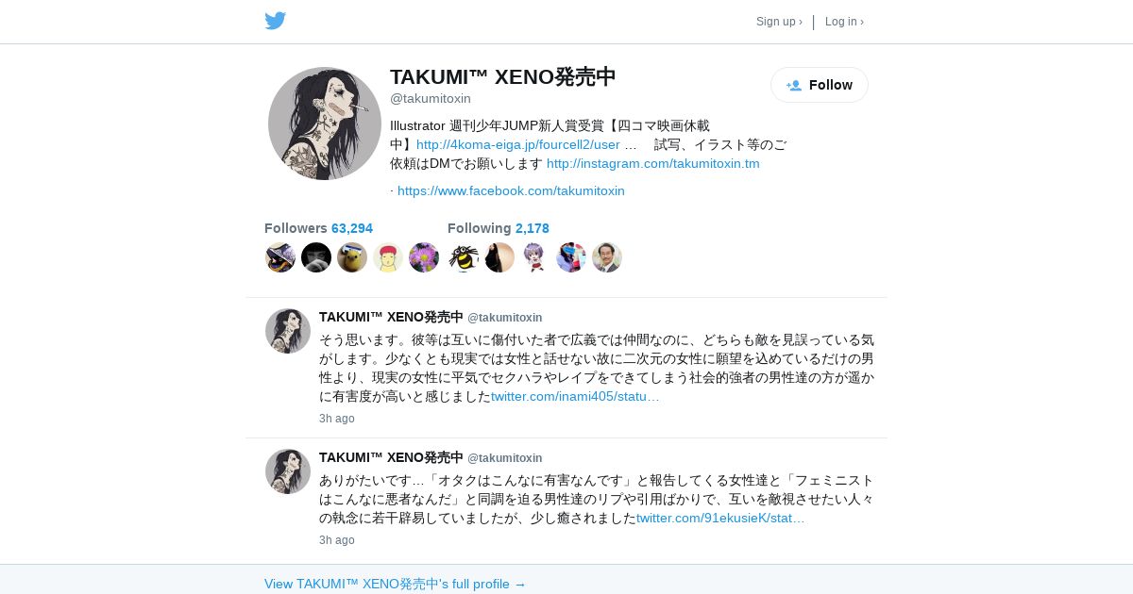Follow the TAKUMI XENO account
Viewport: 1133px width, 594px height.
pyautogui.click(x=820, y=85)
